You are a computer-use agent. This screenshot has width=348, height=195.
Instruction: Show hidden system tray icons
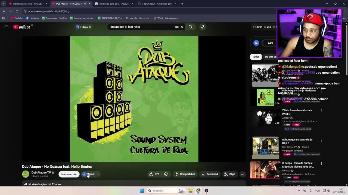pyautogui.click(x=299, y=191)
